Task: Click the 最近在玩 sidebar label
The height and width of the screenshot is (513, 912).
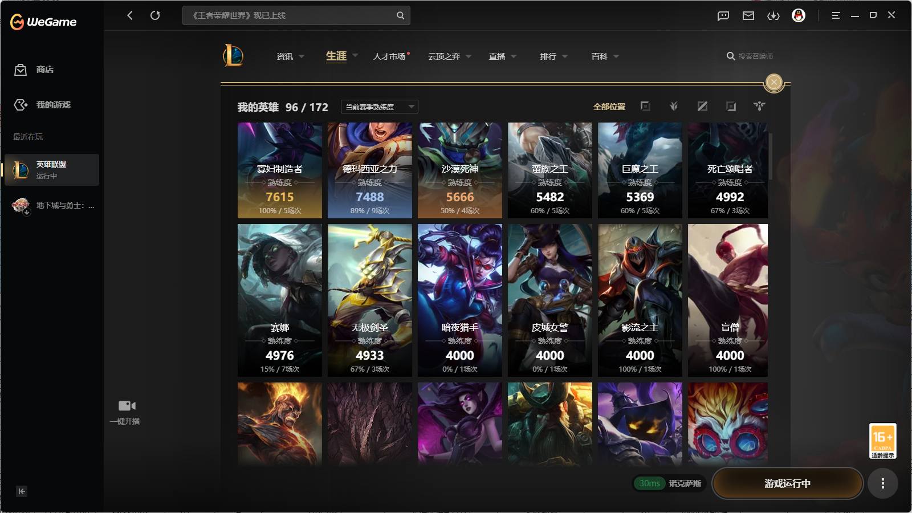Action: (28, 137)
